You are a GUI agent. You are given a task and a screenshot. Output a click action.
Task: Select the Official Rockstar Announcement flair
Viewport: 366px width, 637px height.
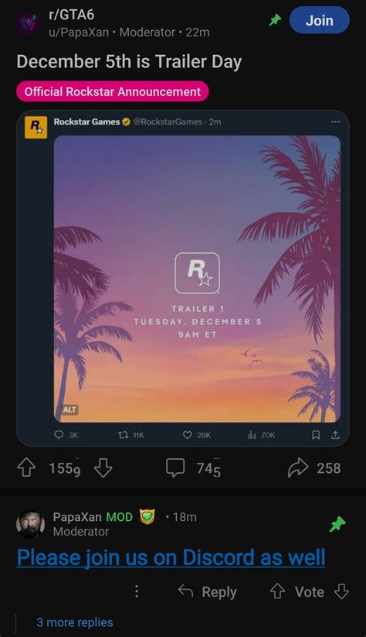[113, 91]
